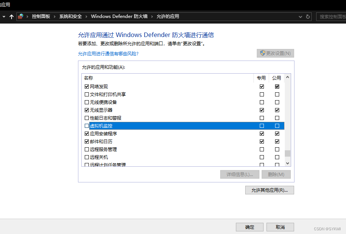346x234 pixels.
Task: Open 允许应用进行通信有哪些风险 link
Action: tap(108, 54)
